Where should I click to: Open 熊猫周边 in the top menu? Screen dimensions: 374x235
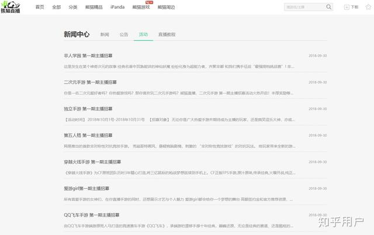click(x=166, y=7)
